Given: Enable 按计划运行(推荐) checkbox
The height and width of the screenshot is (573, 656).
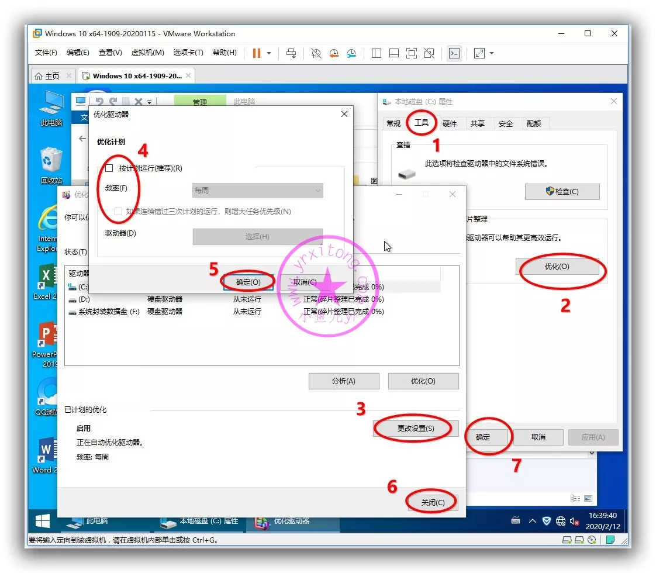Looking at the screenshot, I should 109,168.
